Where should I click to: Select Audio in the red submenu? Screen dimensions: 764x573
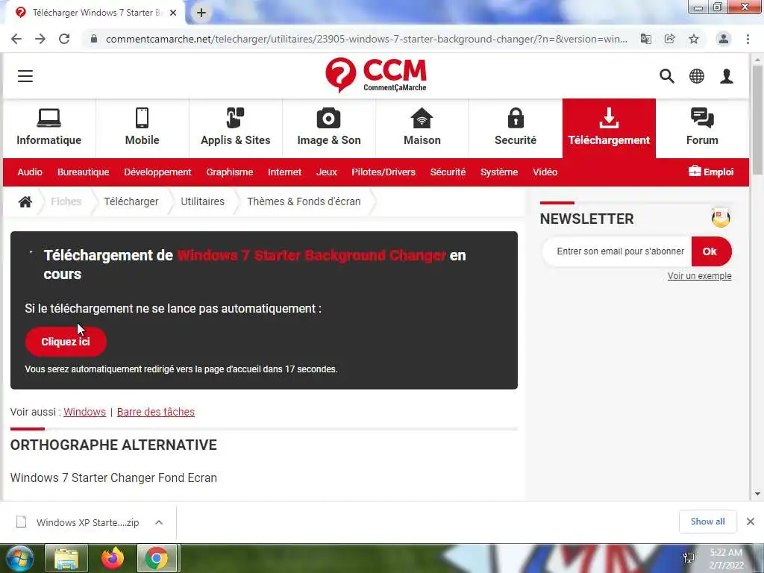[x=30, y=172]
